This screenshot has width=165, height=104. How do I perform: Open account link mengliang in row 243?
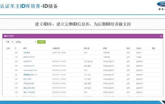(30, 70)
